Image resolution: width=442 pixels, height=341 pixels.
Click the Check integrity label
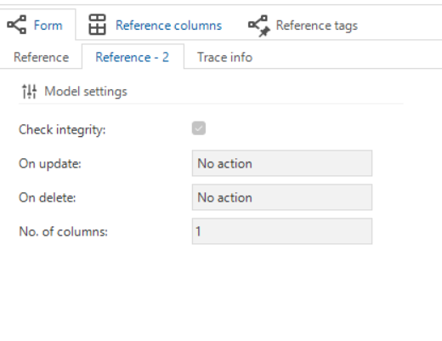coord(62,130)
